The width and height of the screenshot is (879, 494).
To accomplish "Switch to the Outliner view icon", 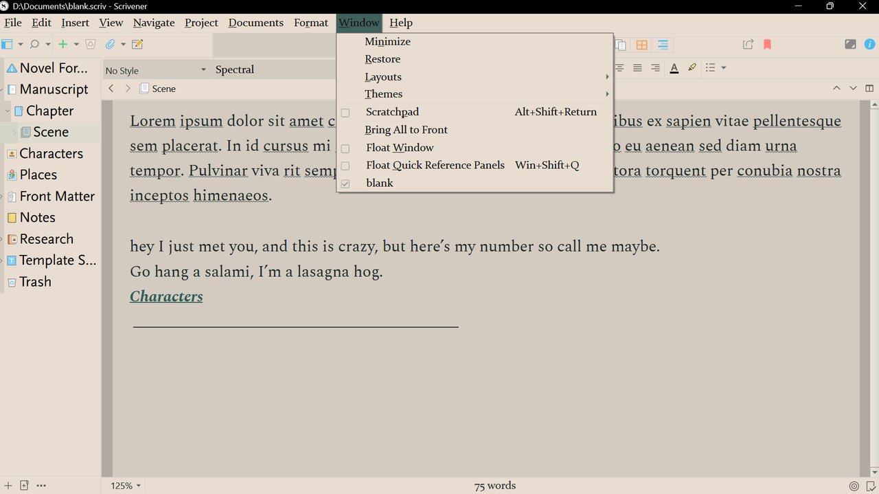I will tap(663, 45).
